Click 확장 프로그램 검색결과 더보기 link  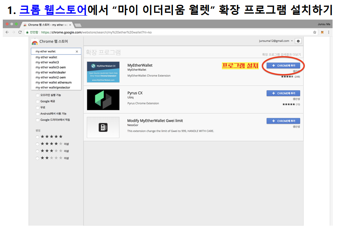click(281, 54)
